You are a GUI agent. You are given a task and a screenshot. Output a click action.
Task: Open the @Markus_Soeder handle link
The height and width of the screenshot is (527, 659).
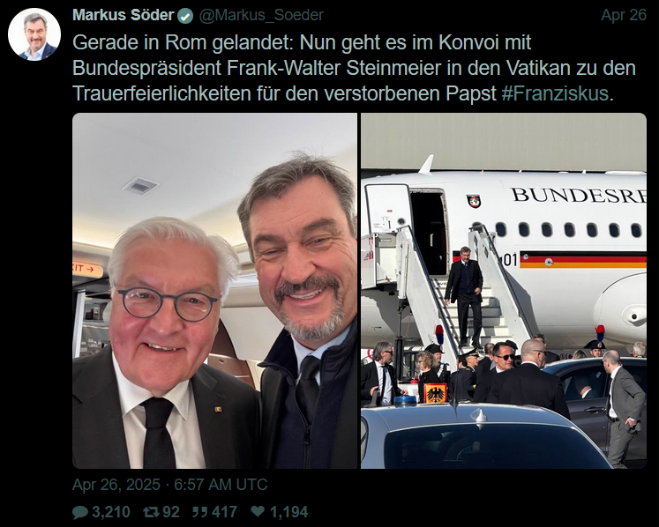click(261, 16)
